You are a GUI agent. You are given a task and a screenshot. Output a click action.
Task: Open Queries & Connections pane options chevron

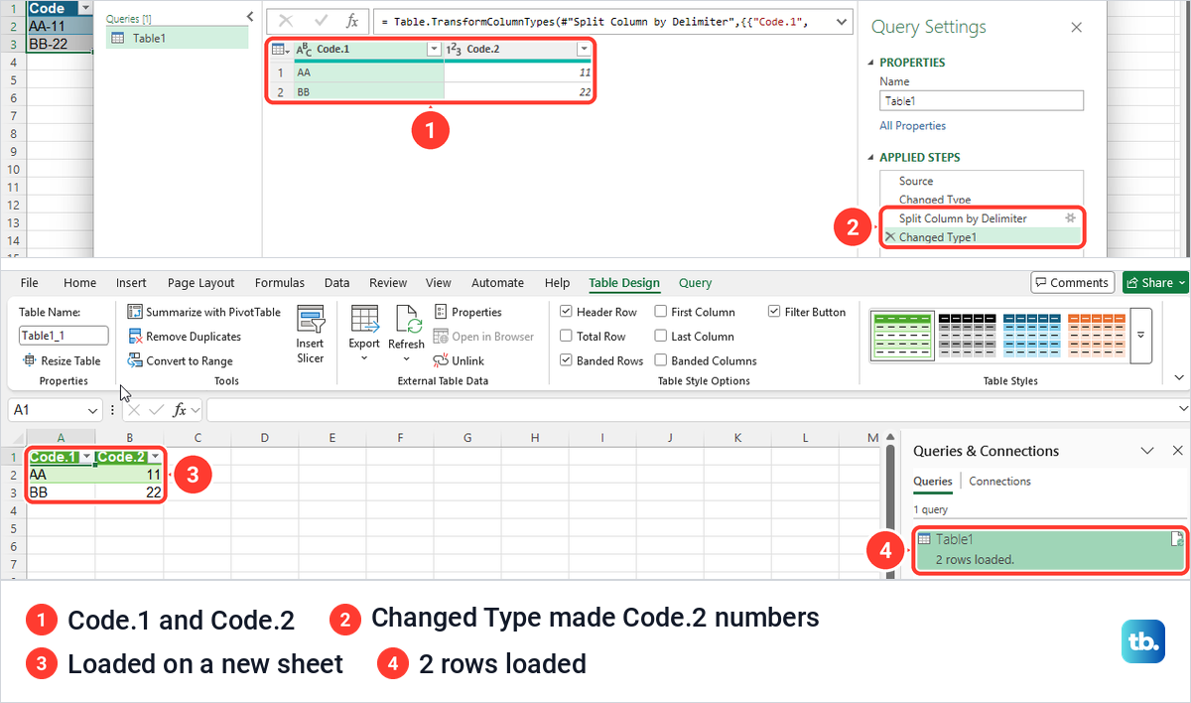coord(1147,451)
